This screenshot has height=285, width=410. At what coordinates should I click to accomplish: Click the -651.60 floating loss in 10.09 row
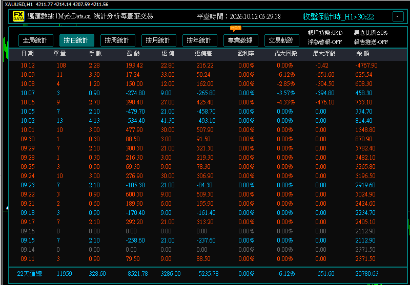click(325, 75)
